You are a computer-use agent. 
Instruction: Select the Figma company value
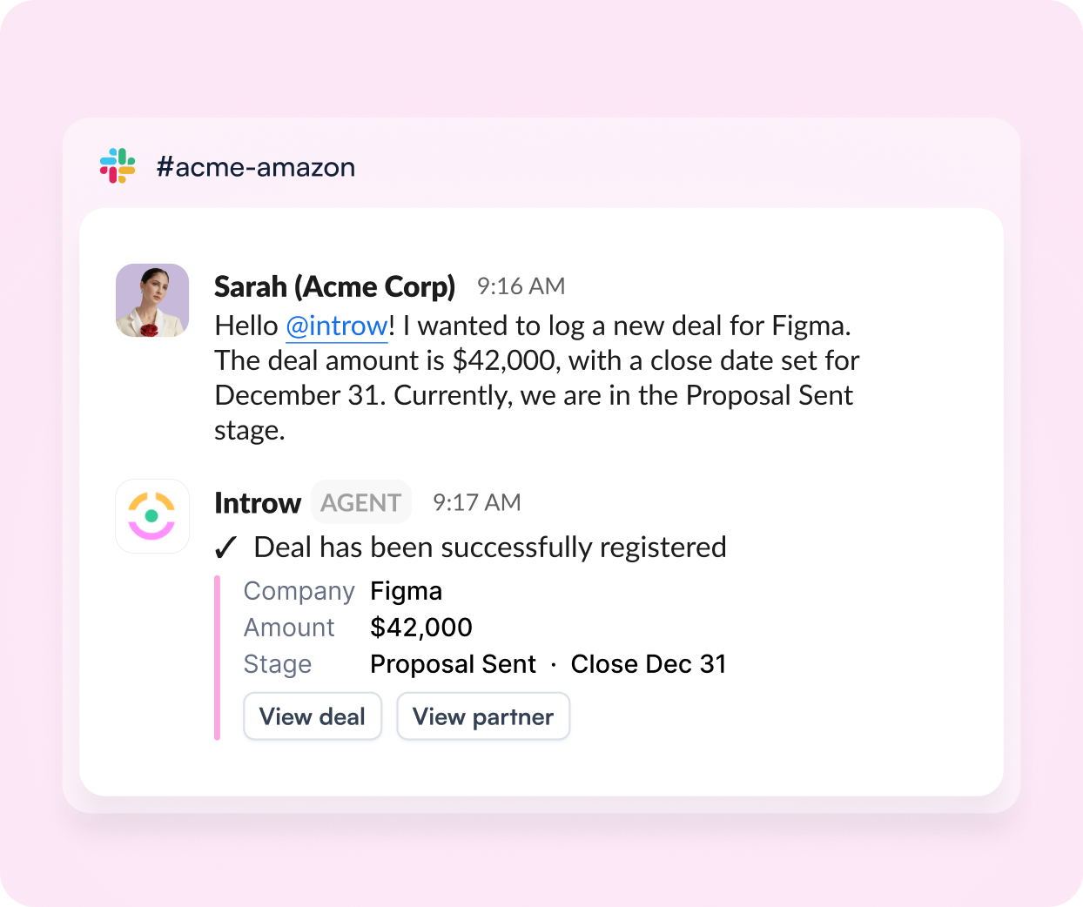tap(407, 591)
